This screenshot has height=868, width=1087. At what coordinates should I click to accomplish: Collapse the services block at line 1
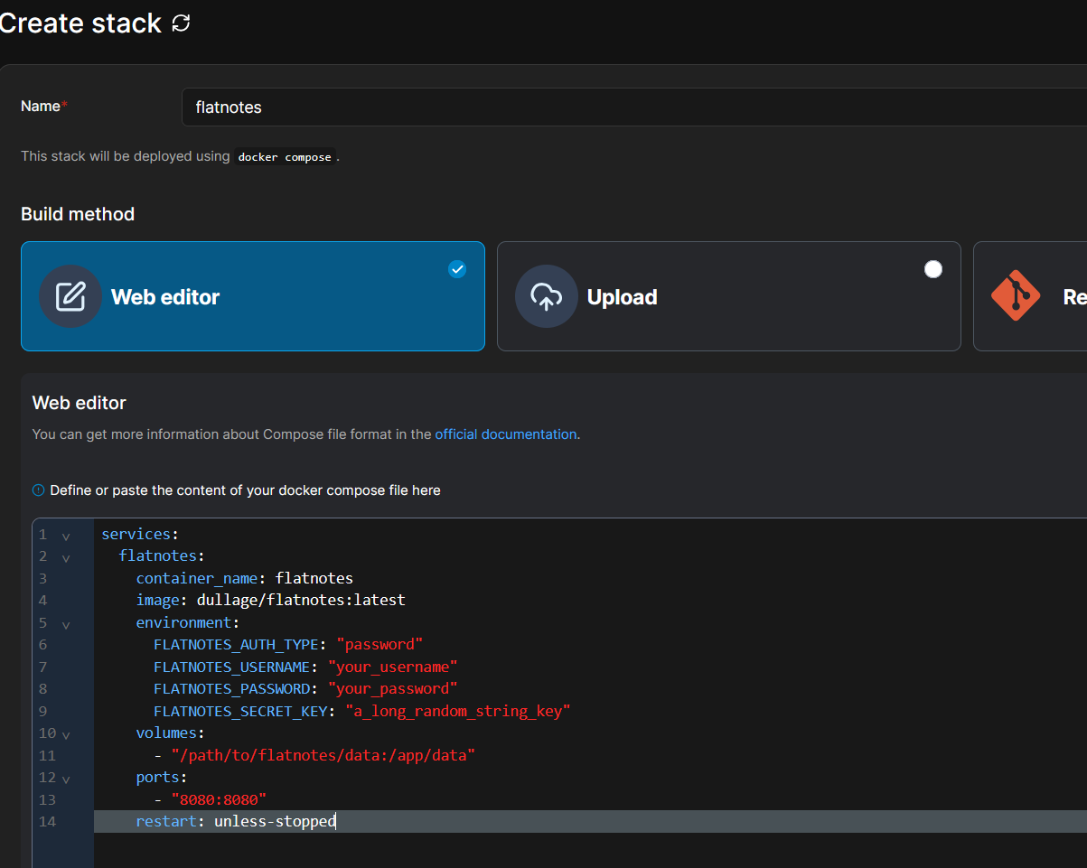[x=66, y=536]
